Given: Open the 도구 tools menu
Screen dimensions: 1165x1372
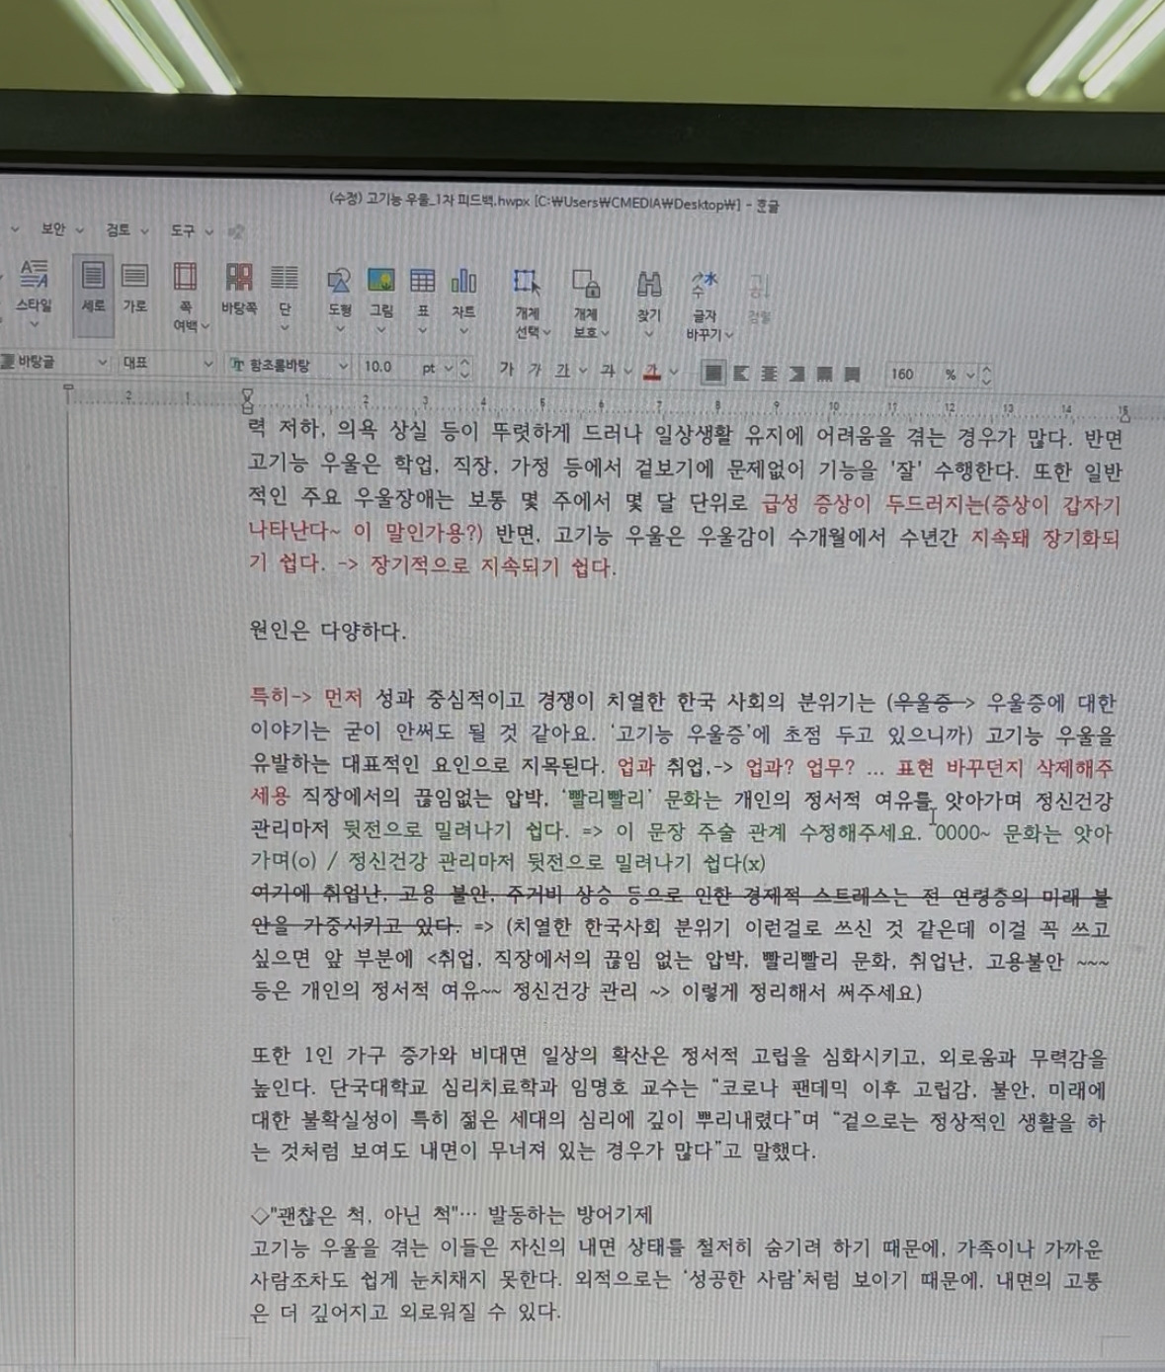Looking at the screenshot, I should click(180, 230).
